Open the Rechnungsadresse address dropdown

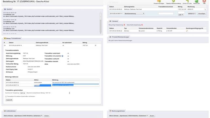point(128,116)
